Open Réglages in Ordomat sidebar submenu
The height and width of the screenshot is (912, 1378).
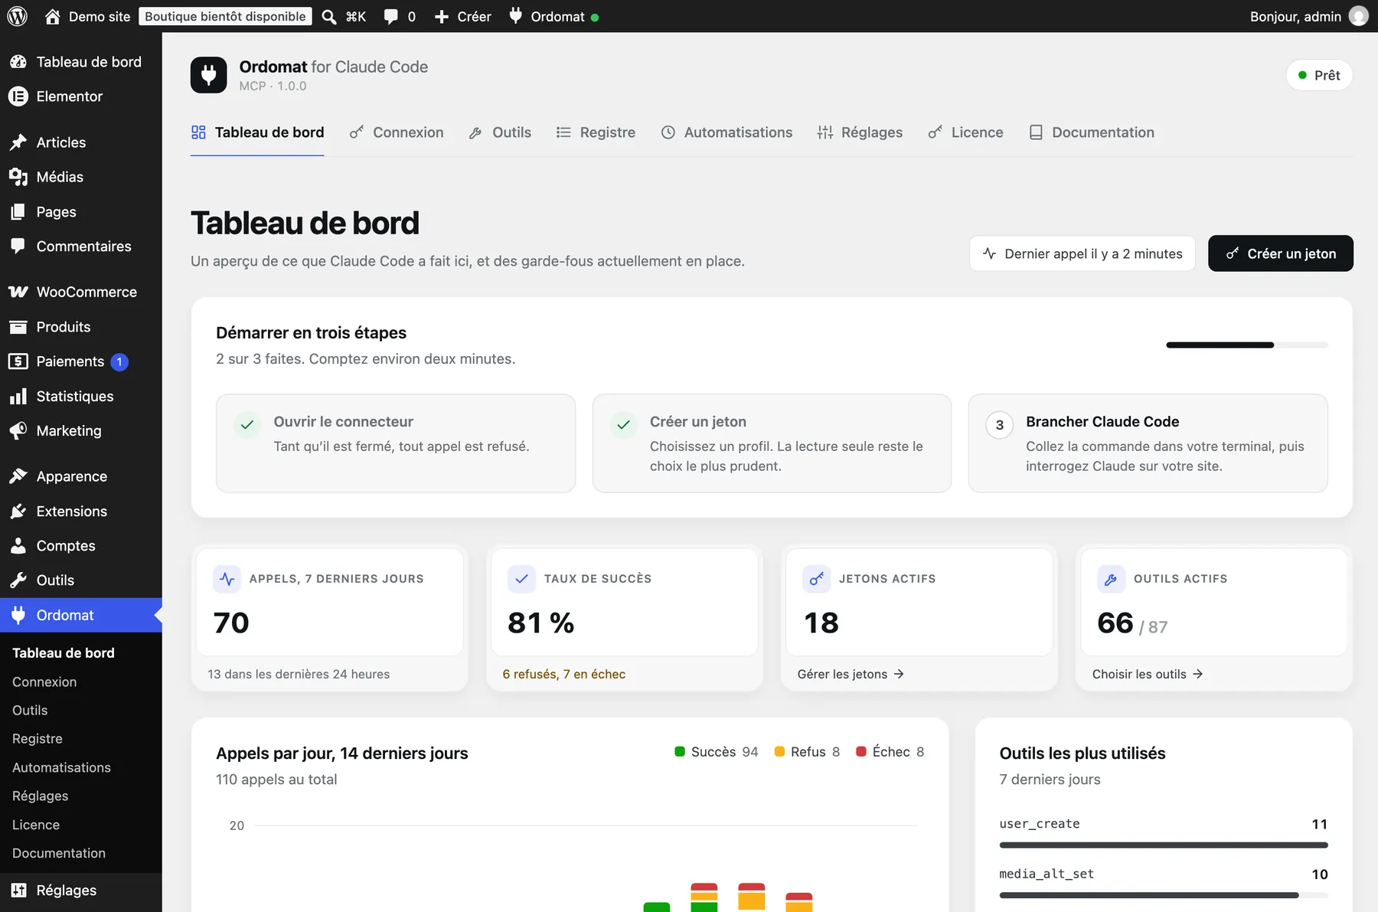pyautogui.click(x=40, y=796)
